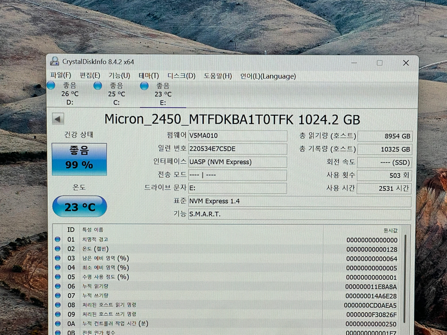Click the SMART attribute list scrollbar
The height and width of the screenshot is (335, 447).
click(x=405, y=277)
